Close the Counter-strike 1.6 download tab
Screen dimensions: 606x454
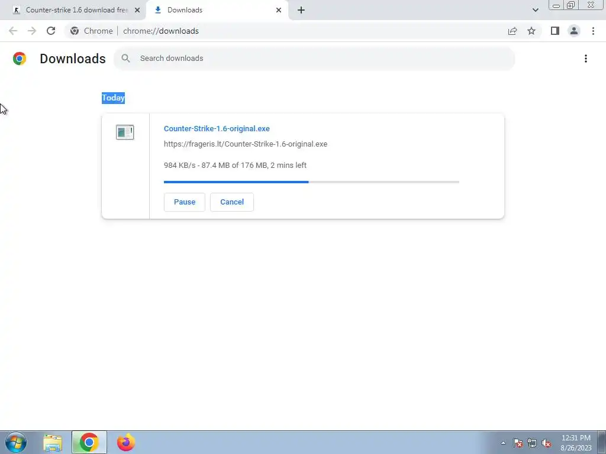coord(137,10)
